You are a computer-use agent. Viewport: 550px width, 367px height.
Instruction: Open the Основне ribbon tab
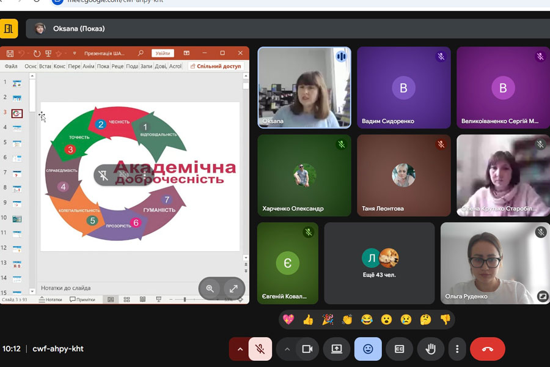(31, 66)
